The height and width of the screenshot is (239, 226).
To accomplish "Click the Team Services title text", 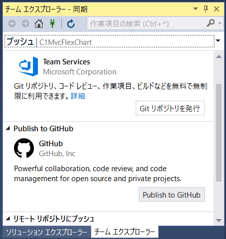I will [x=66, y=62].
